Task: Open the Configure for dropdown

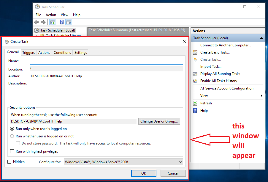Action: (x=123, y=162)
